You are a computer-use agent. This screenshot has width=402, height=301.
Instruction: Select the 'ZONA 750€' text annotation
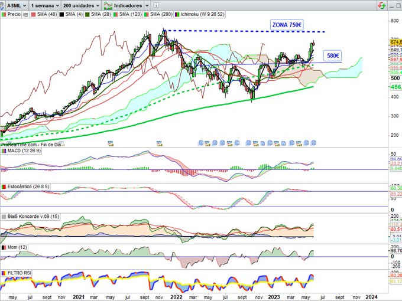pos(287,25)
